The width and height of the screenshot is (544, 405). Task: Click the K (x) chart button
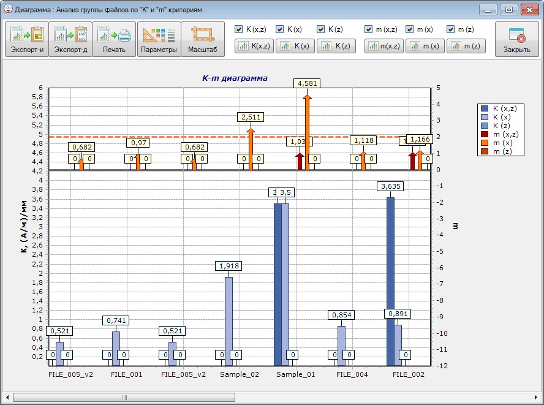(295, 46)
